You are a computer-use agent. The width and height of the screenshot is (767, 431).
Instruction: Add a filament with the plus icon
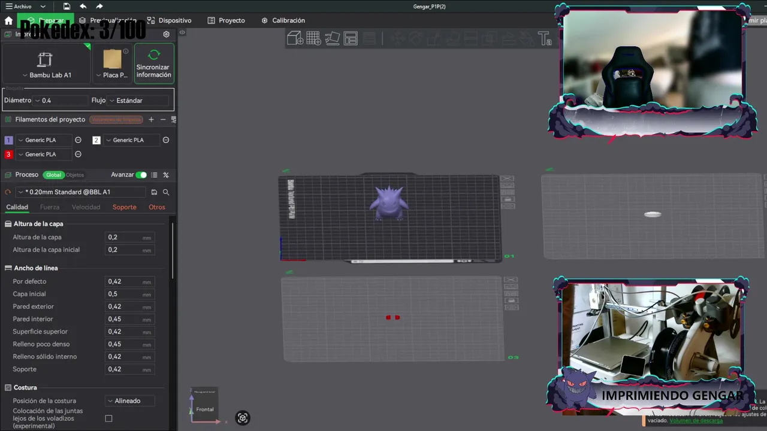[151, 120]
